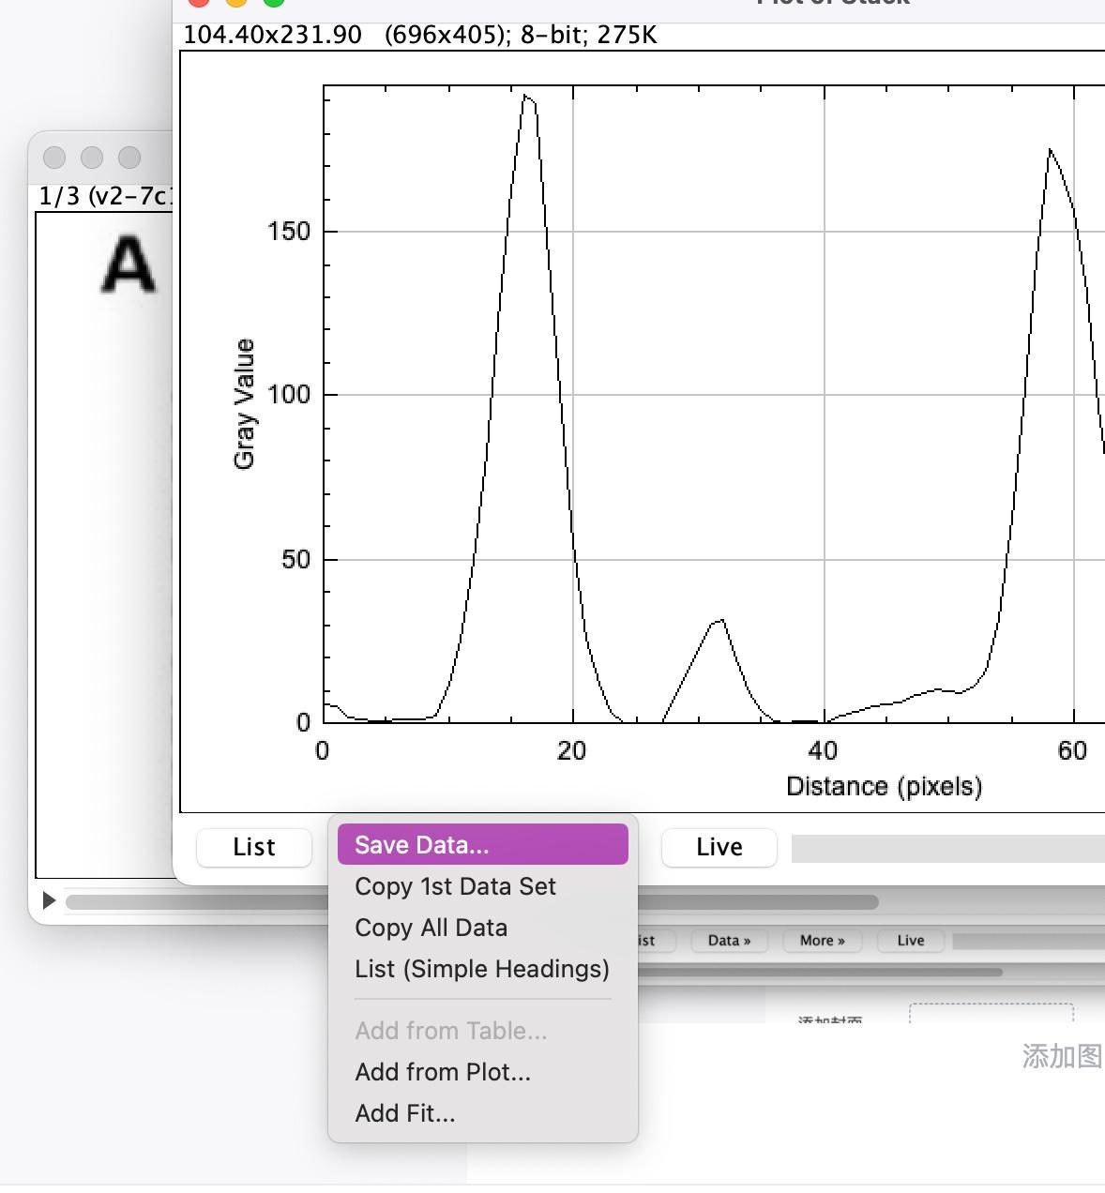Pick Copy All Data menu entry
Screen dimensions: 1105x1193
tap(431, 928)
